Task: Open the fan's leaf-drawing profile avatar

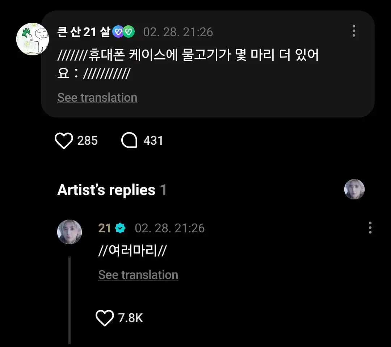Action: click(33, 39)
